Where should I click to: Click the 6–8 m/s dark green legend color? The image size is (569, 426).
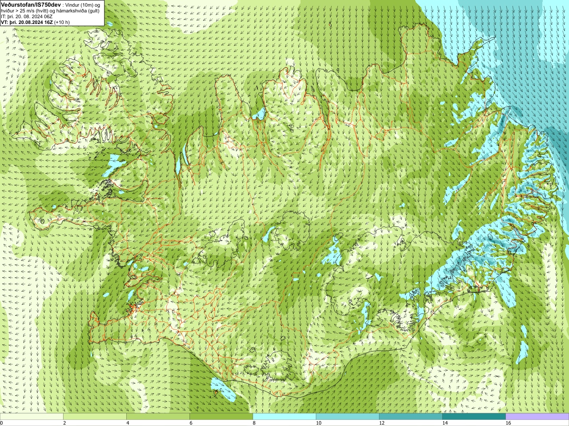pos(221,417)
